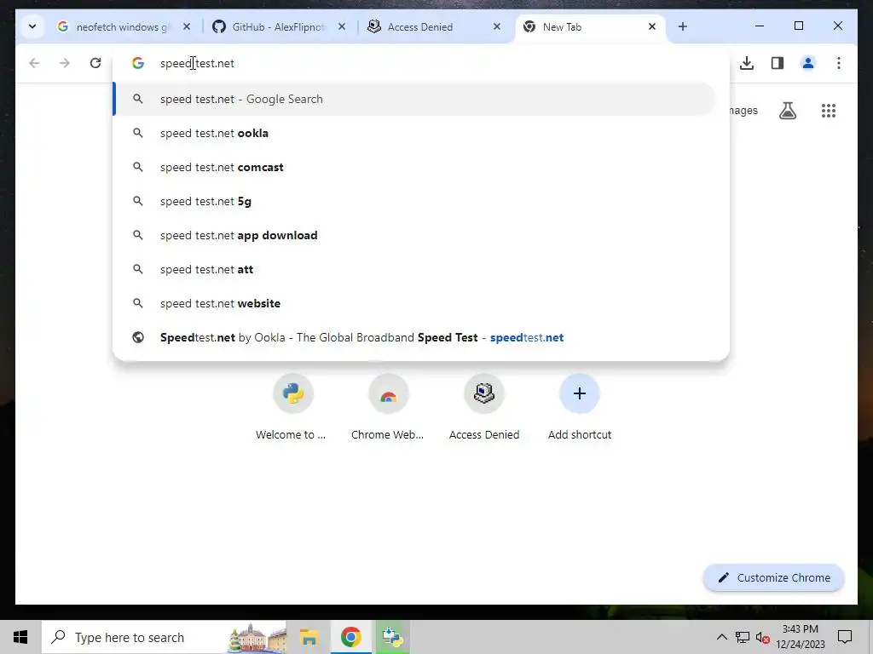The width and height of the screenshot is (873, 654).
Task: Open the clock showing 3:43 PM
Action: pos(800,637)
